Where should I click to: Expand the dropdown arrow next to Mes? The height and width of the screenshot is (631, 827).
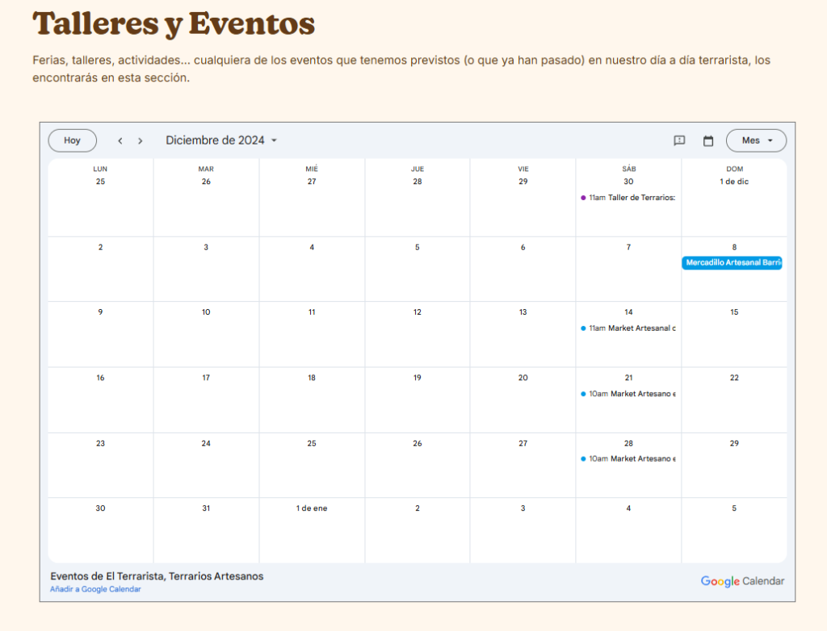773,140
